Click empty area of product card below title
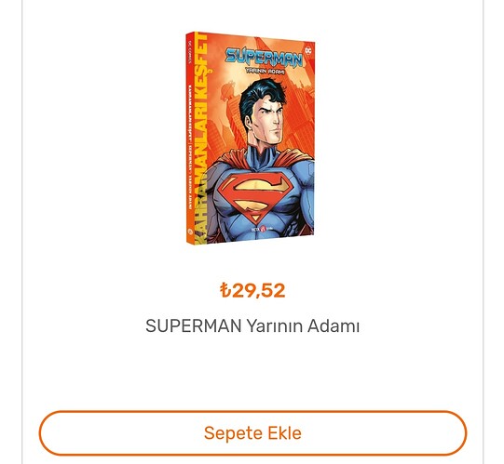 pos(252,372)
